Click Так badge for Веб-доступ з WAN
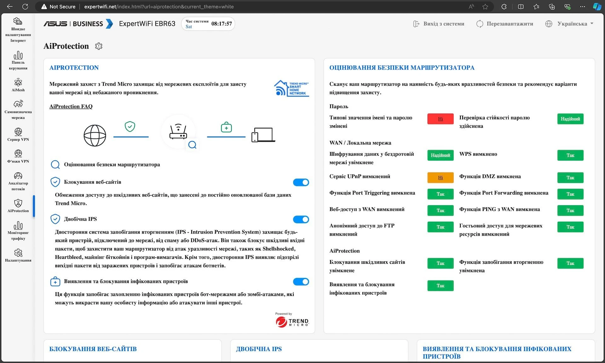Image resolution: width=605 pixels, height=363 pixels. coord(441,211)
